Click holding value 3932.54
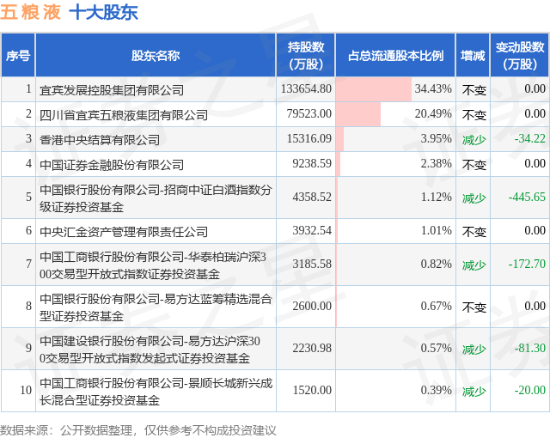This screenshot has height=438, width=550. [x=312, y=230]
